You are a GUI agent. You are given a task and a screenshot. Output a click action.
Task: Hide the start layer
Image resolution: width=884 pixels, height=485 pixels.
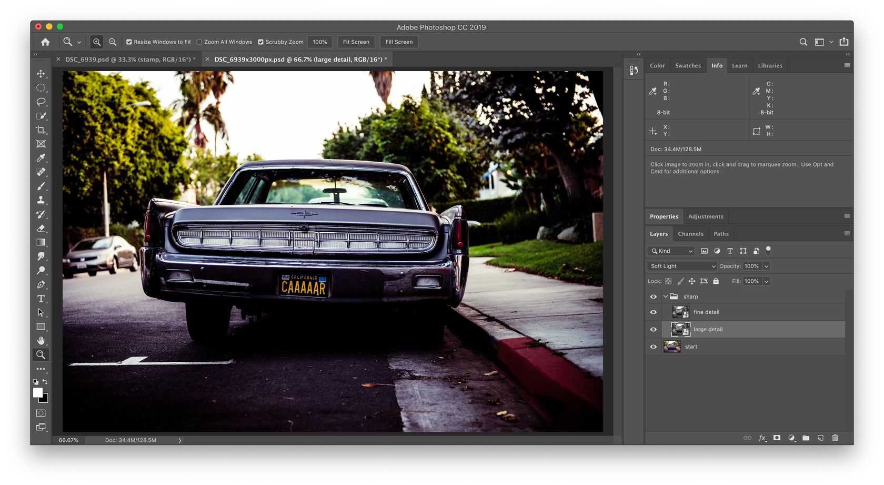[x=654, y=347]
